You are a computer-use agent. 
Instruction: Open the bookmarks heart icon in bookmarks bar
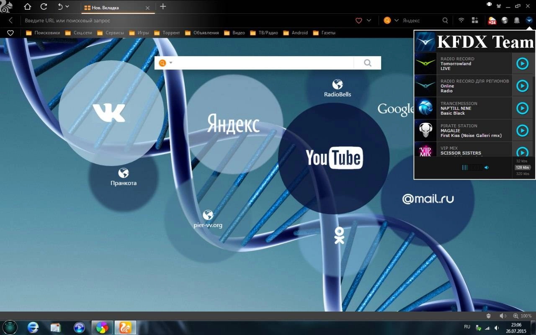[x=10, y=33]
